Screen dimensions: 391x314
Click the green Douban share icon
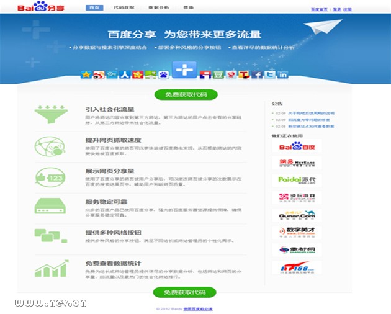point(218,74)
